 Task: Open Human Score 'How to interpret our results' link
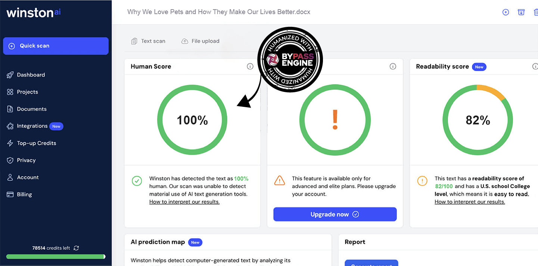tap(184, 202)
